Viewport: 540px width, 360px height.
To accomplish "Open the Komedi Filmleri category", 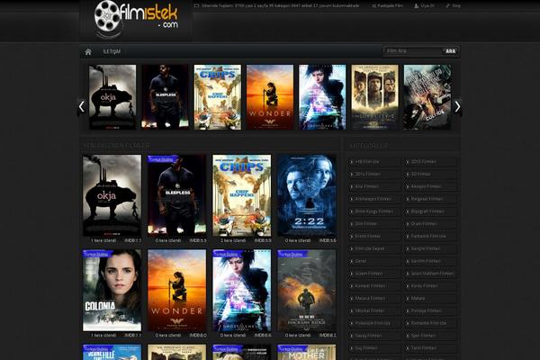I will pyautogui.click(x=374, y=286).
